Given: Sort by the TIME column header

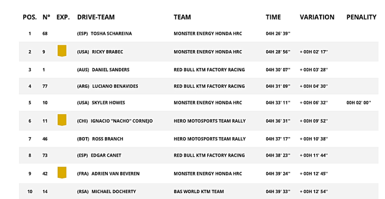Looking at the screenshot, I should (x=273, y=17).
